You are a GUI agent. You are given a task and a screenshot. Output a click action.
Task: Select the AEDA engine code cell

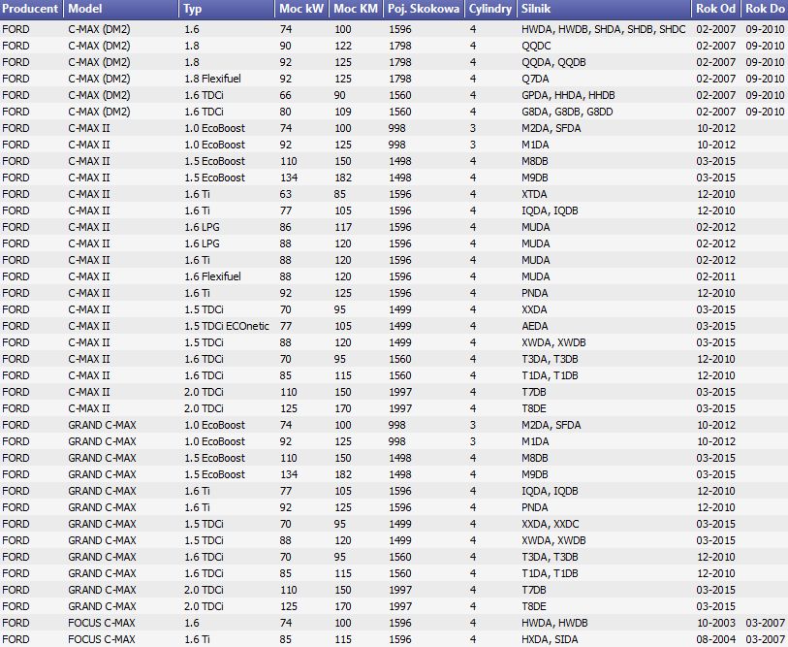[535, 327]
